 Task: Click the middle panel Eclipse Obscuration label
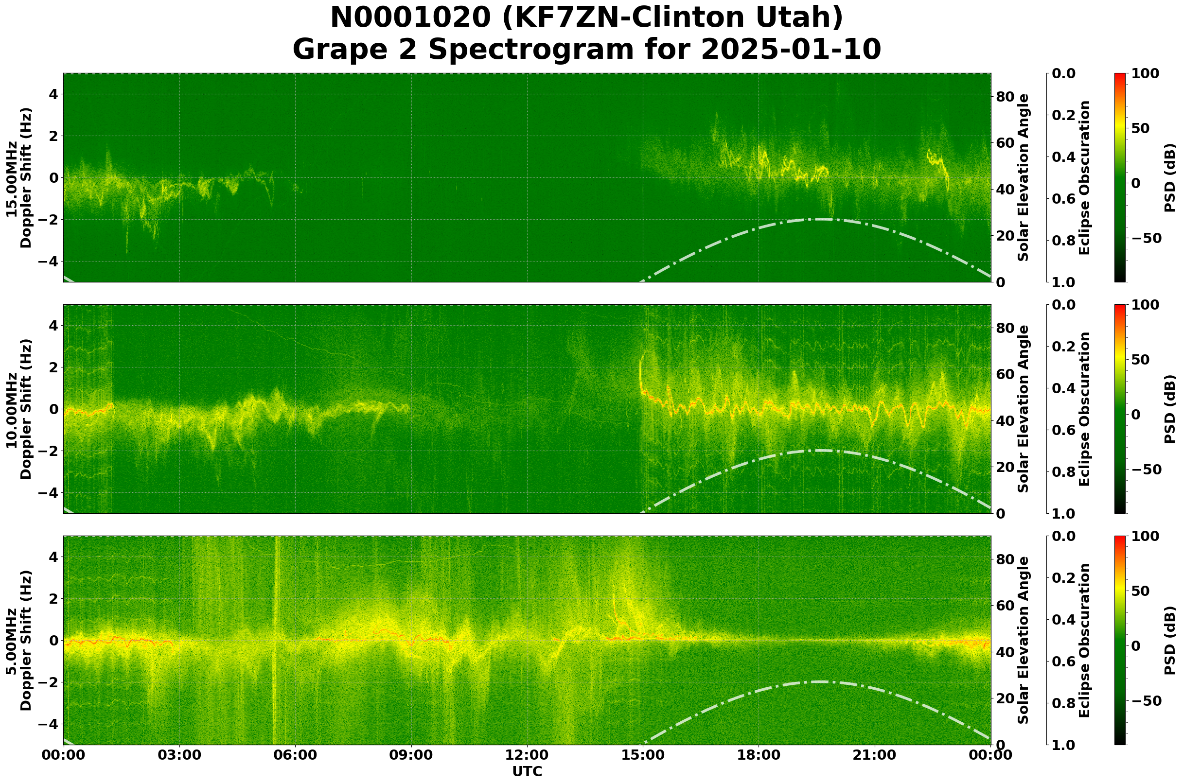point(1084,409)
